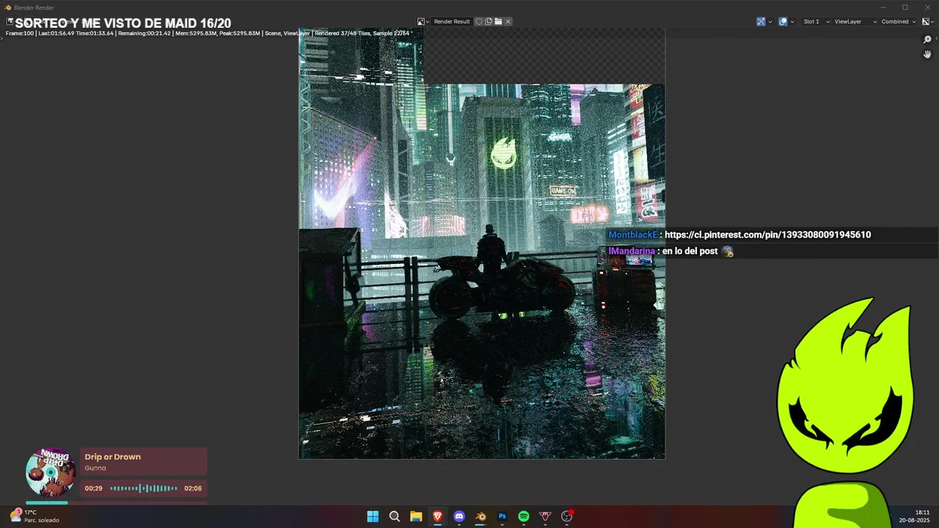The image size is (939, 528).
Task: Click the Blender logo in title bar
Action: coord(8,7)
